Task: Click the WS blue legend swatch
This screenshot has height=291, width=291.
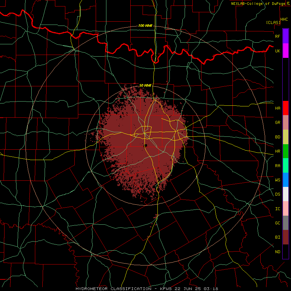Action: click(286, 180)
